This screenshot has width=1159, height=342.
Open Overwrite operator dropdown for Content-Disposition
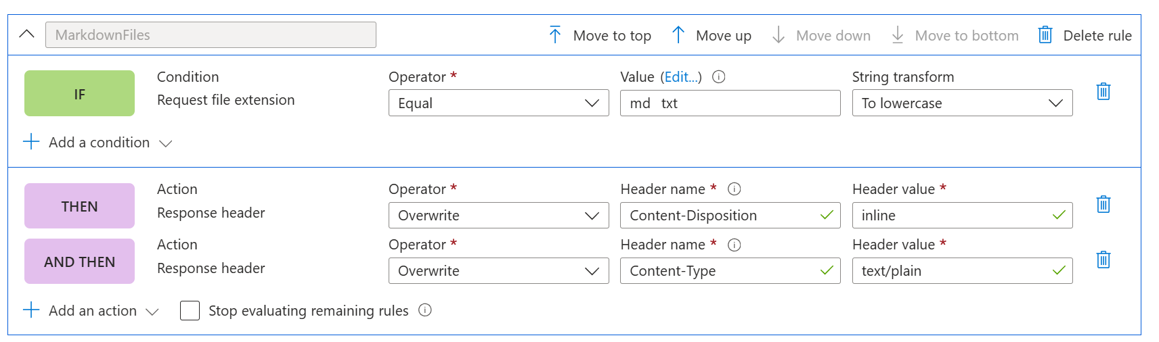tap(498, 216)
